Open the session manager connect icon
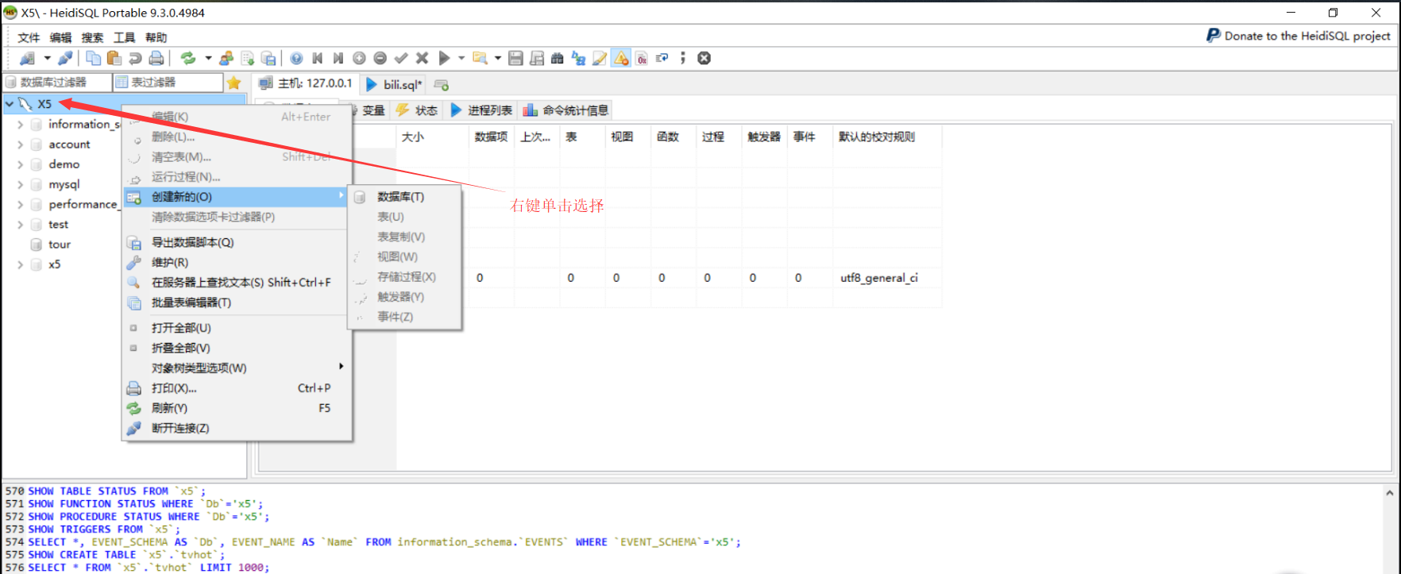Screen dimensions: 1401x574 tap(28, 58)
